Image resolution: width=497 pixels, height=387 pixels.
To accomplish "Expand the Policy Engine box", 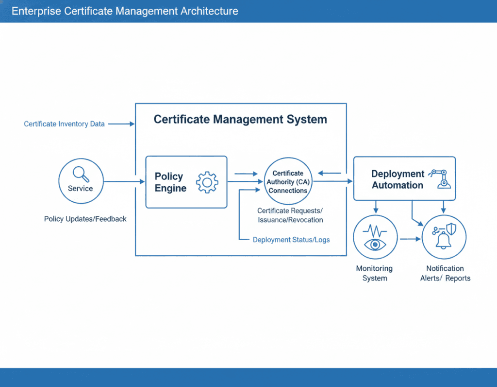I will [x=186, y=181].
